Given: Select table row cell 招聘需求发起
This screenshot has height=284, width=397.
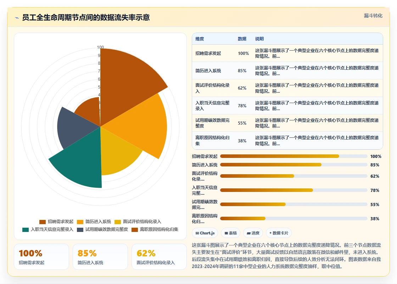Looking at the screenshot, I should click(208, 53).
